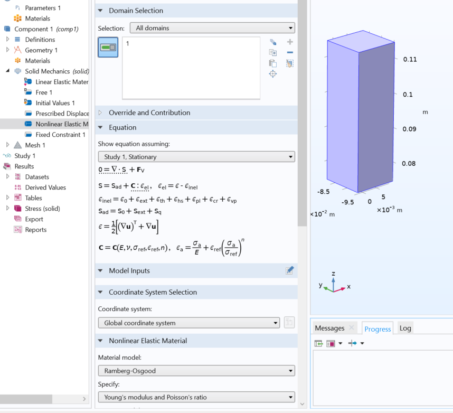
Task: Select the Prescribed Displacement node
Action: 62,114
